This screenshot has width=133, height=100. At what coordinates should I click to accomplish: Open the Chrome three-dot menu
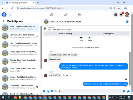coord(130,8)
